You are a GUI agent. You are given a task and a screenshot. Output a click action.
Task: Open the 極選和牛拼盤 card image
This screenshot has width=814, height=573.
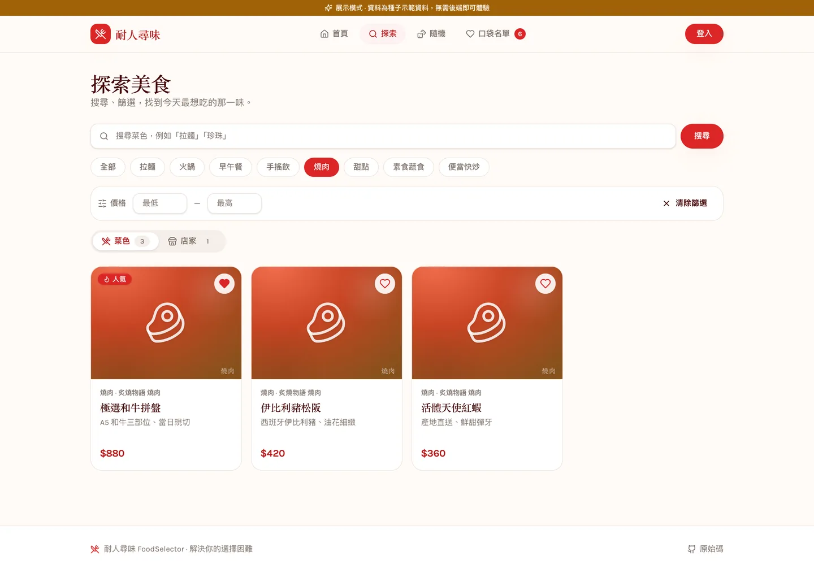[x=166, y=323]
